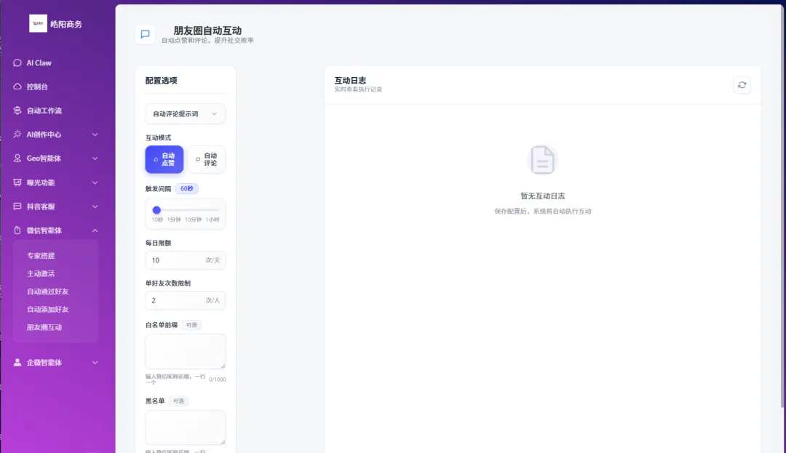Screen dimensions: 786x453
Task: Click the 曝光功能 monitor icon
Action: point(17,183)
